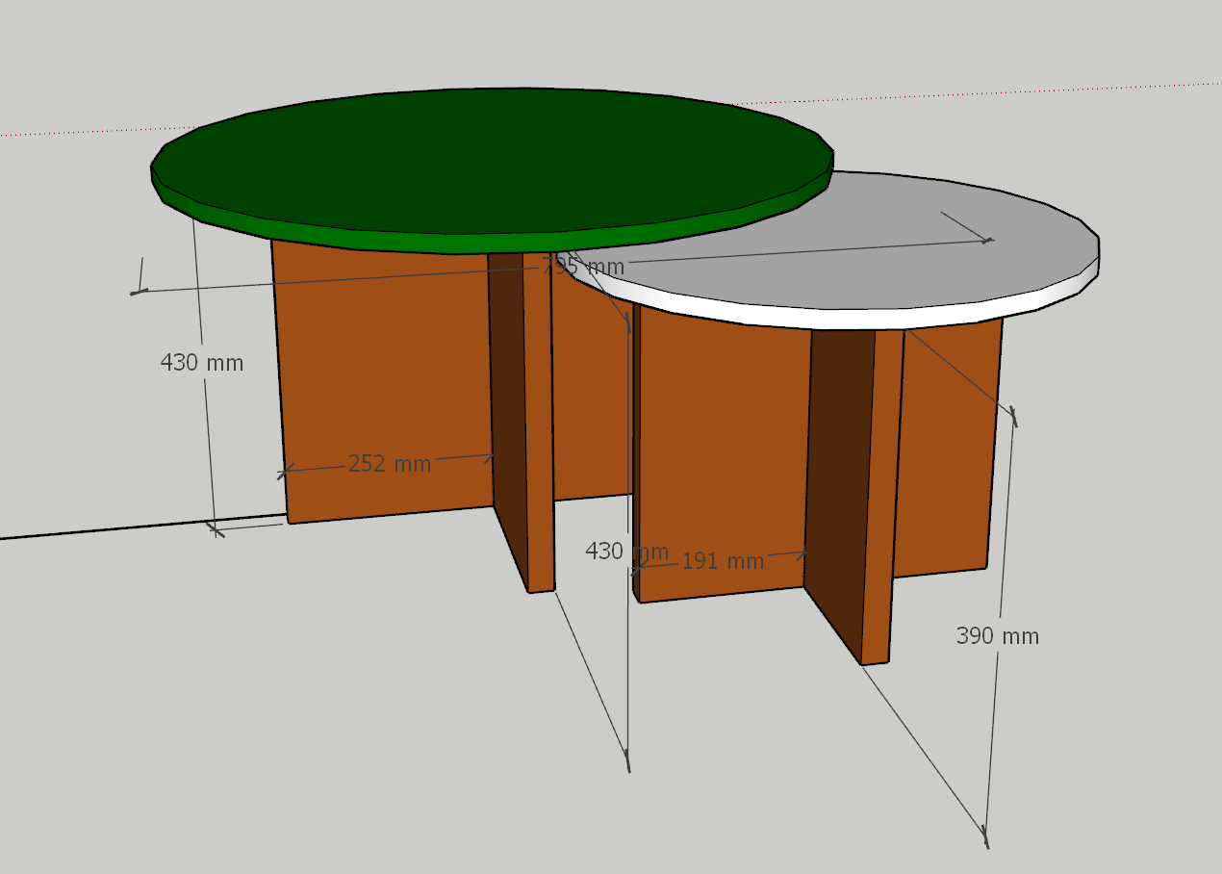Select the dark brown panel under green table

507,414
